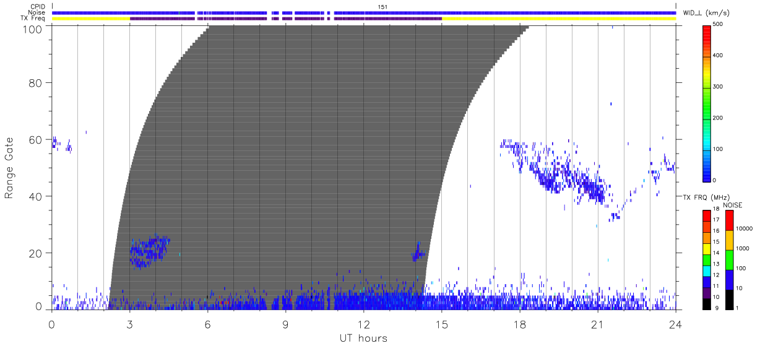Image resolution: width=760 pixels, height=351 pixels.
Task: Click the x-axis tick label 15
Action: (442, 323)
